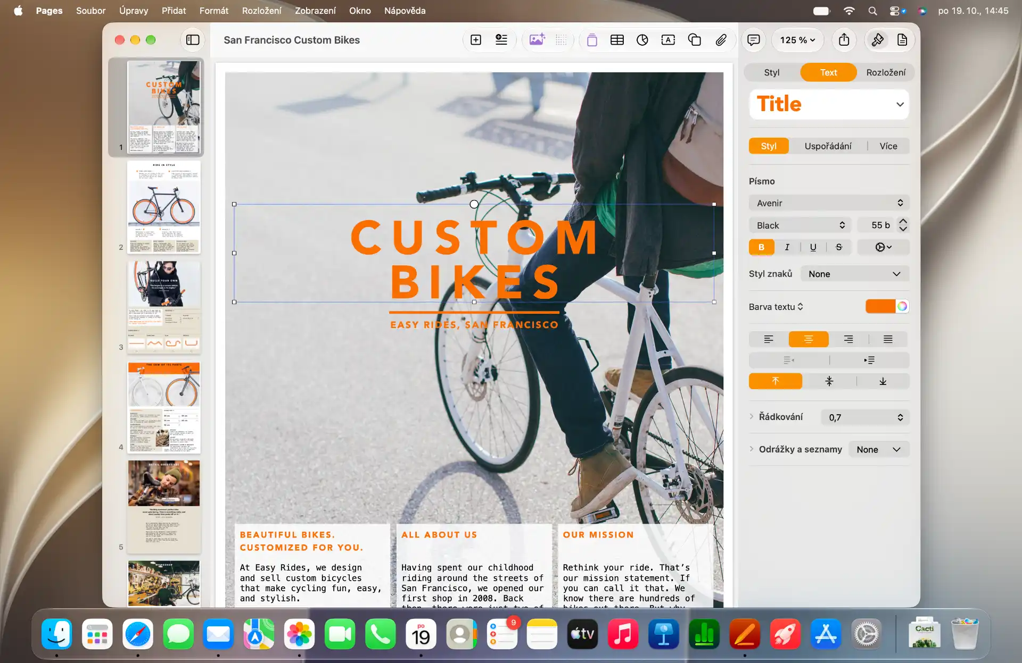Align text to the right
Screen dimensions: 1022x663
tap(848, 339)
